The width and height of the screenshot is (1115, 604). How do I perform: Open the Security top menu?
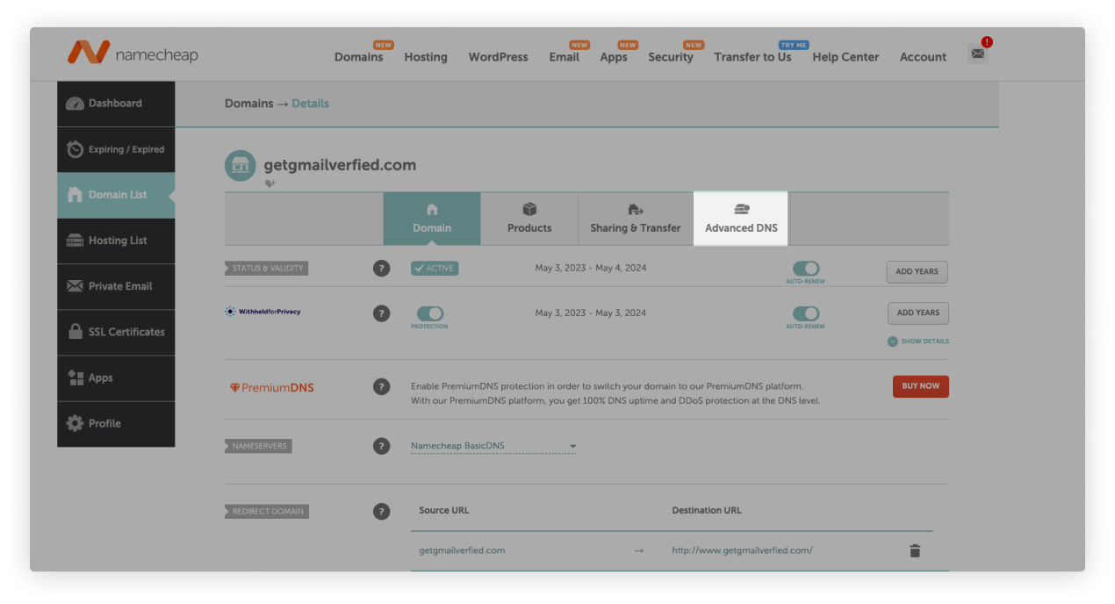pyautogui.click(x=671, y=57)
